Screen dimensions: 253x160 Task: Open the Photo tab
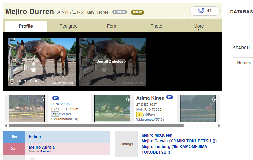click(x=156, y=26)
